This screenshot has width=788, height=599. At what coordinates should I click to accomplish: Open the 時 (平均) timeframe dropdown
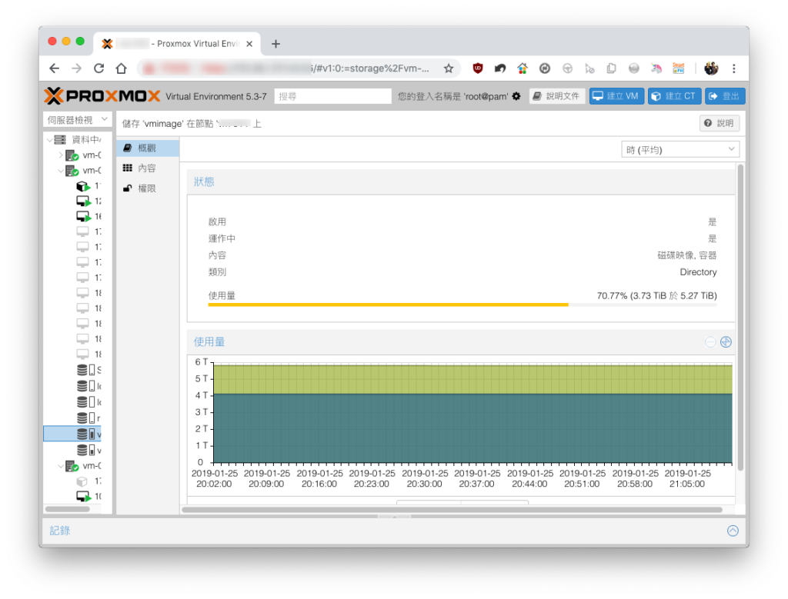tap(680, 150)
